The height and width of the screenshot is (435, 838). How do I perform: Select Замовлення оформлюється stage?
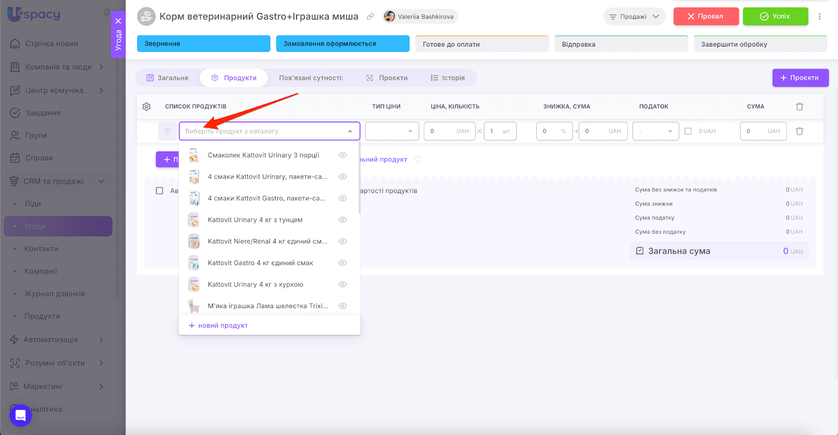[x=343, y=43]
